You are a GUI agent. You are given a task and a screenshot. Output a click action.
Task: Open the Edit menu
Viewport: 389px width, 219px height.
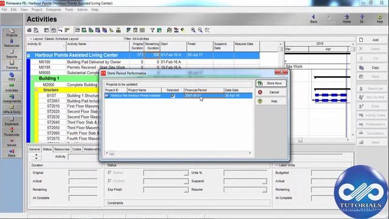13,10
